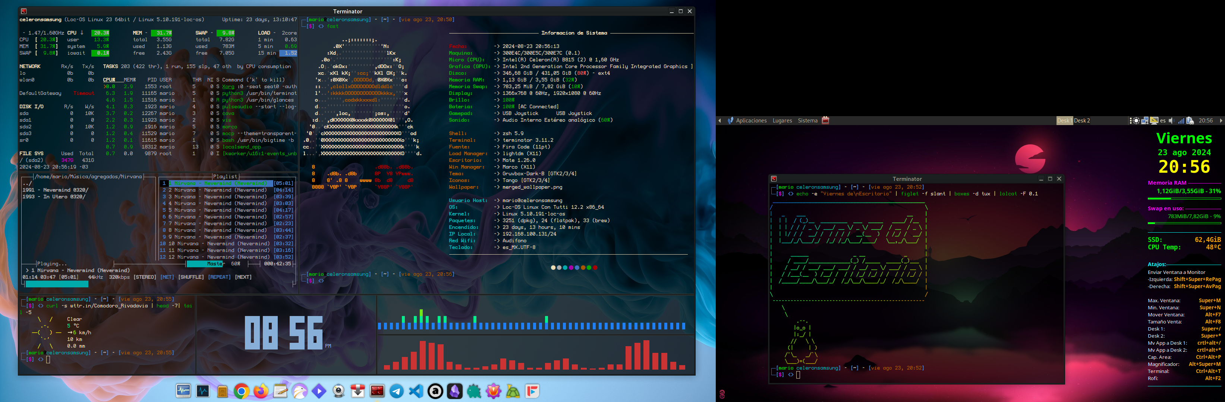Open the network signal bars tray icon
The image size is (1225, 402).
(1181, 121)
